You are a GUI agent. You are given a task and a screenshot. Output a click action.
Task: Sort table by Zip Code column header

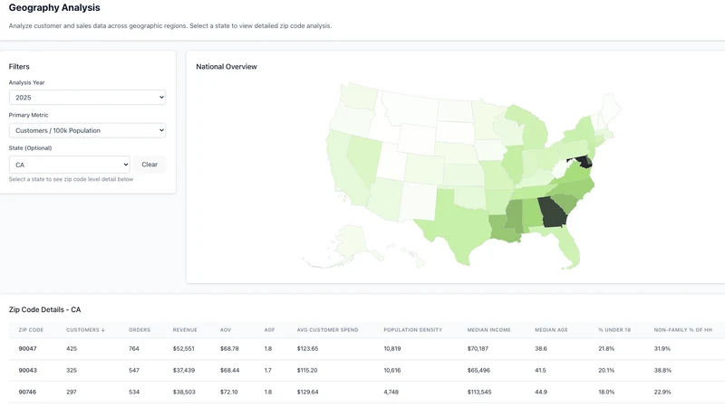(31, 330)
